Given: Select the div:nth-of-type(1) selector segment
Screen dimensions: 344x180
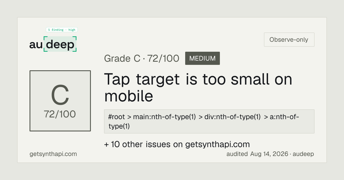Looking at the screenshot, I should 232,117.
